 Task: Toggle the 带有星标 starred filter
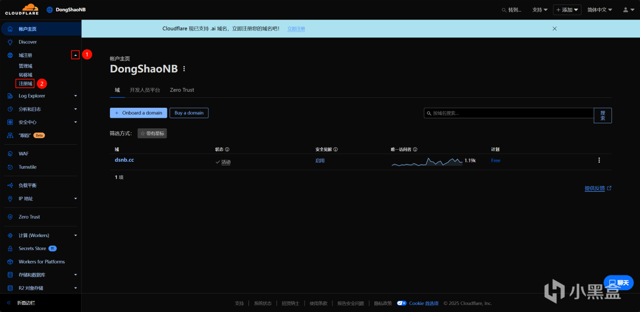tap(152, 133)
